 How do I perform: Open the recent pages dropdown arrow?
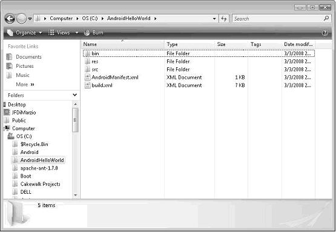click(x=30, y=19)
